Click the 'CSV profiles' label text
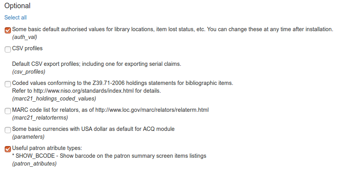338x171 pixels. point(27,49)
